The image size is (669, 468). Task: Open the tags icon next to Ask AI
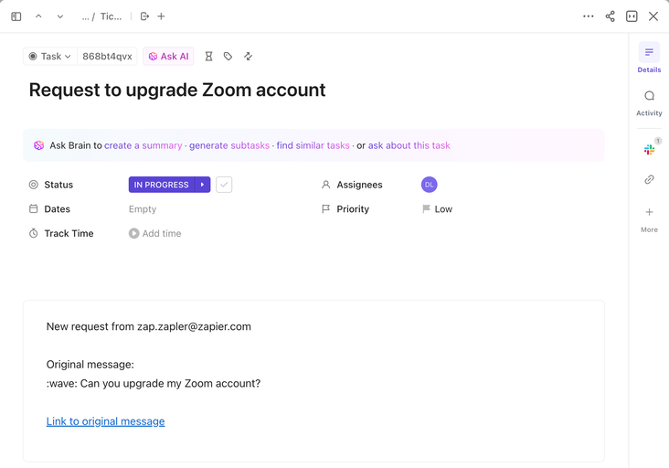coord(228,57)
